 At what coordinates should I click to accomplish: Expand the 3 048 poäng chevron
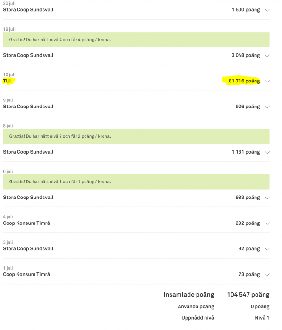point(267,56)
